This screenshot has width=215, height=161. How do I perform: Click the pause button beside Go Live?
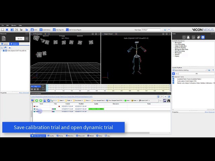coord(27,39)
